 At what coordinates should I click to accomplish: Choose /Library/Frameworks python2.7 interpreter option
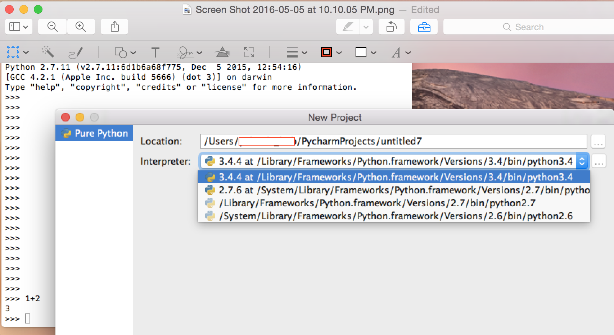click(x=394, y=203)
